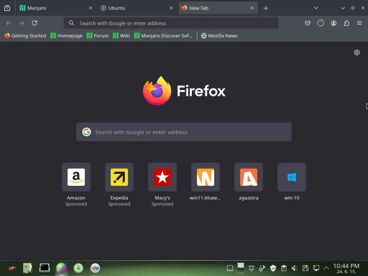368x276 pixels.
Task: Click the virtual desktop pager icon
Action: point(240,268)
